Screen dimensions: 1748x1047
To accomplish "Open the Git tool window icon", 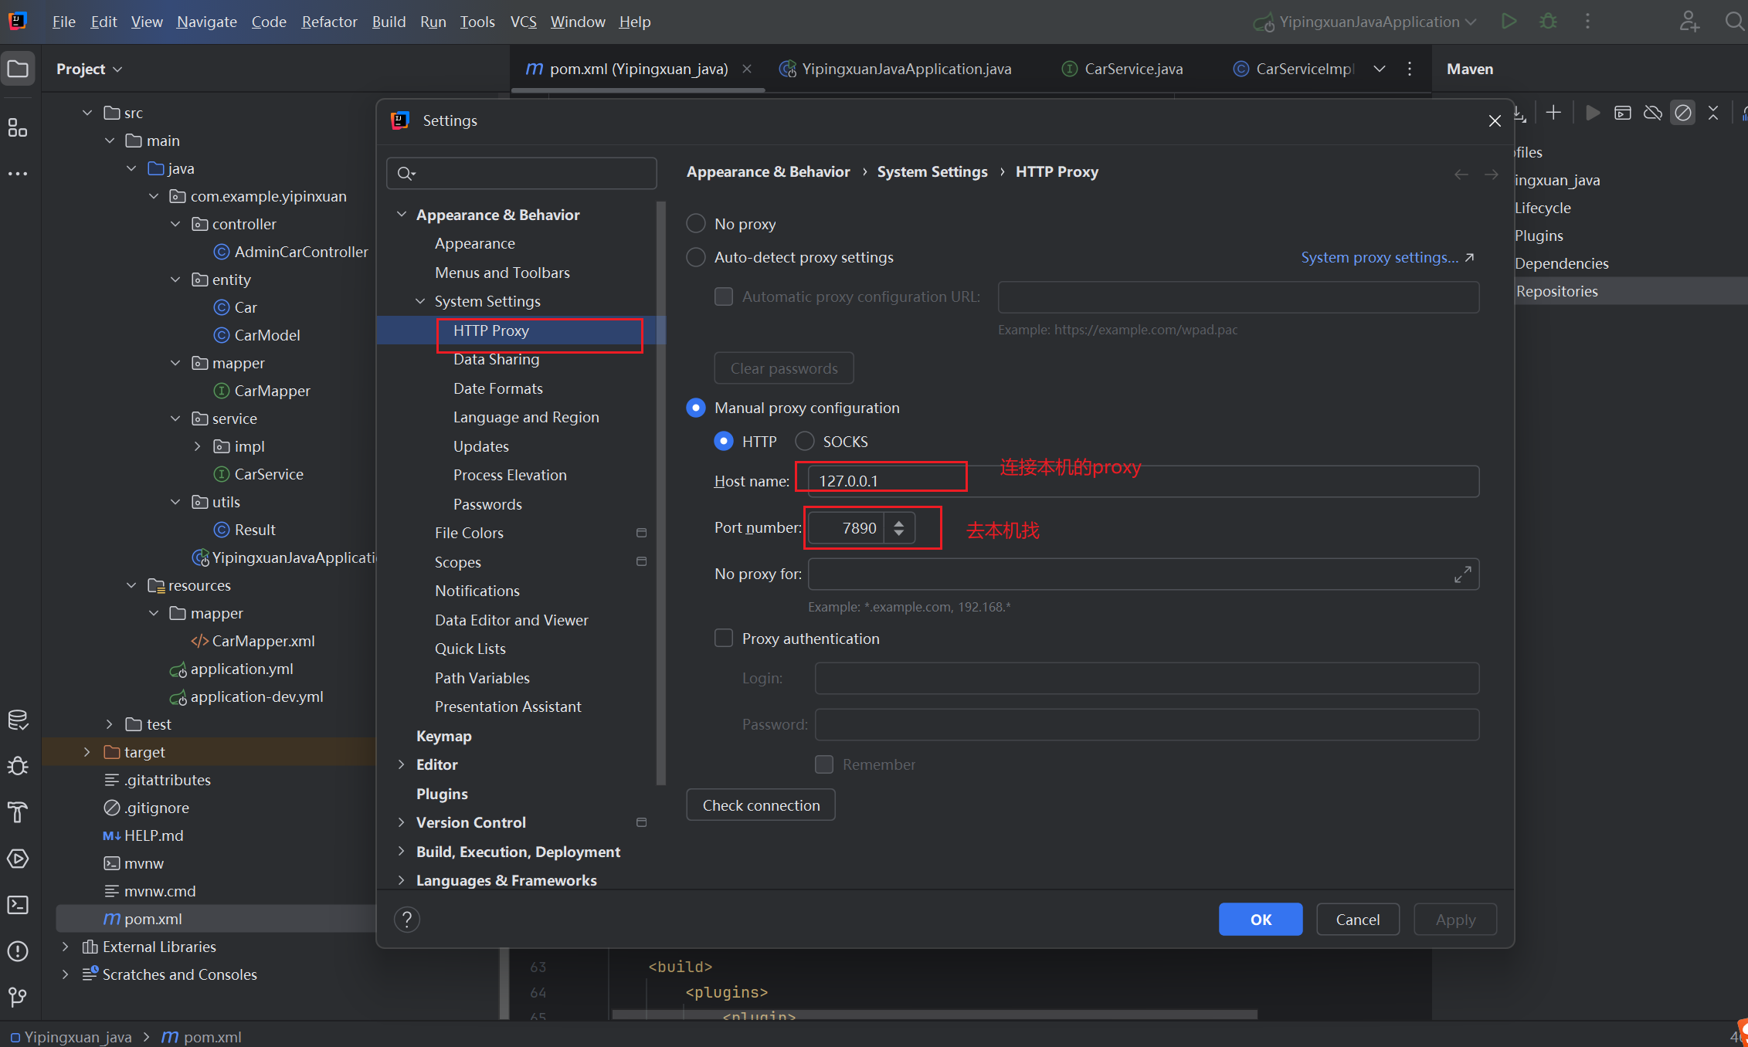I will pos(17,997).
